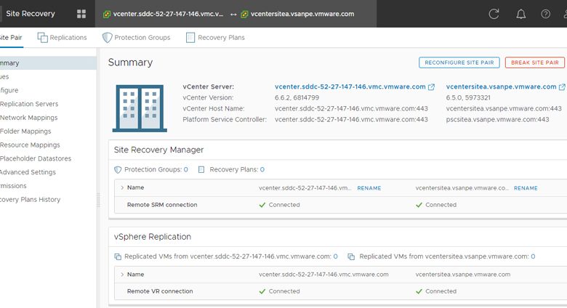Rename the vcenter.sddc site
The height and width of the screenshot is (308, 567).
click(369, 188)
